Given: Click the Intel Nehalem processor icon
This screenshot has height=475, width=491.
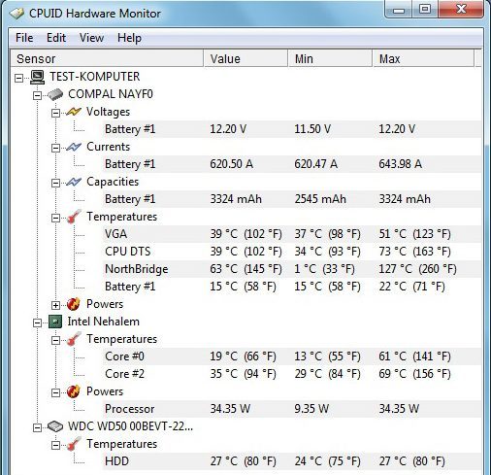Looking at the screenshot, I should coord(55,322).
